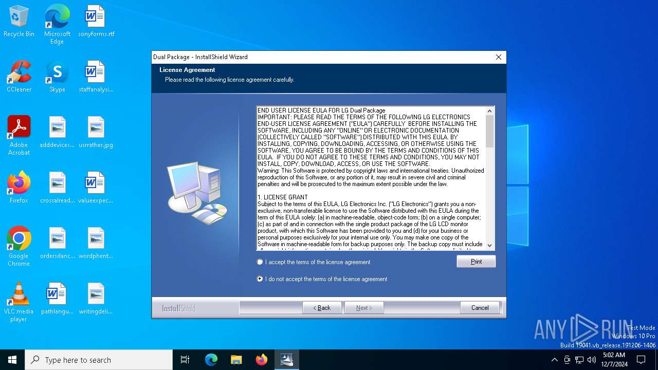Open the volume control tray icon
This screenshot has width=658, height=370.
592,360
